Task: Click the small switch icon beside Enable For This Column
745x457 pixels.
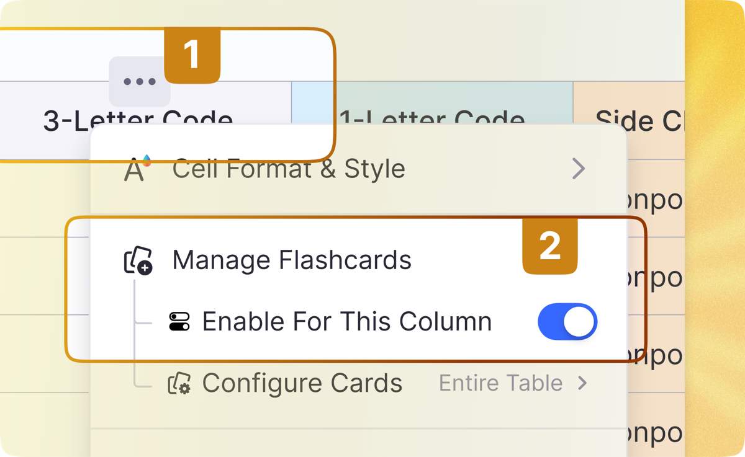Action: (179, 322)
